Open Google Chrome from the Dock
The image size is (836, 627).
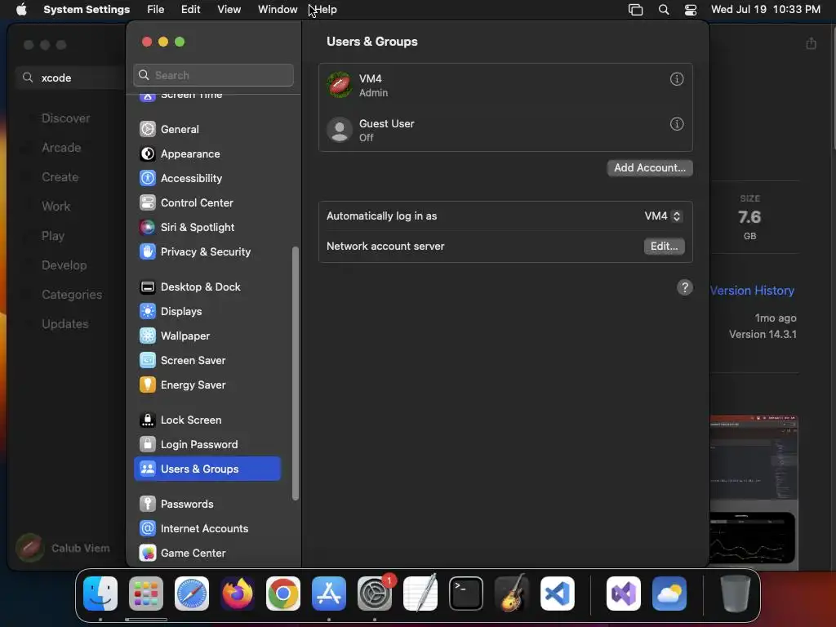coord(283,594)
